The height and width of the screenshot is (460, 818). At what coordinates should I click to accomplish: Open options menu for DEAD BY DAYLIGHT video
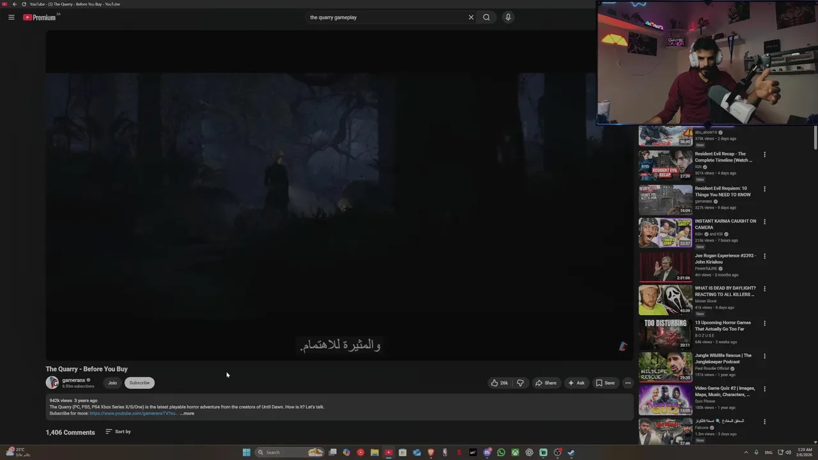coord(764,289)
